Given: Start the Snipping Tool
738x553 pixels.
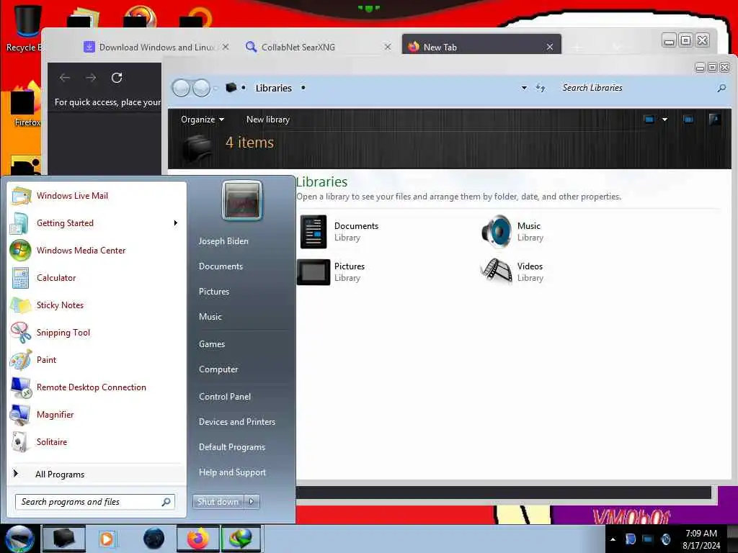Looking at the screenshot, I should coord(97,333).
